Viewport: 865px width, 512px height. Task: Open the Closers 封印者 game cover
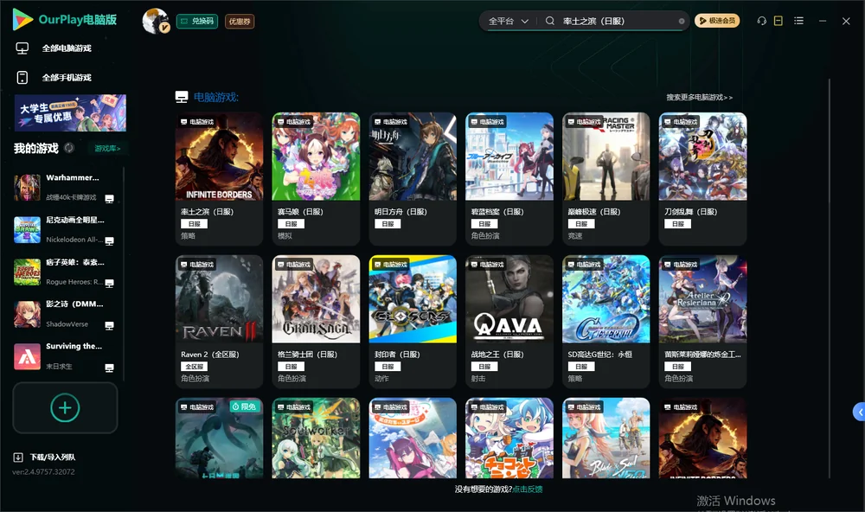[x=413, y=299]
